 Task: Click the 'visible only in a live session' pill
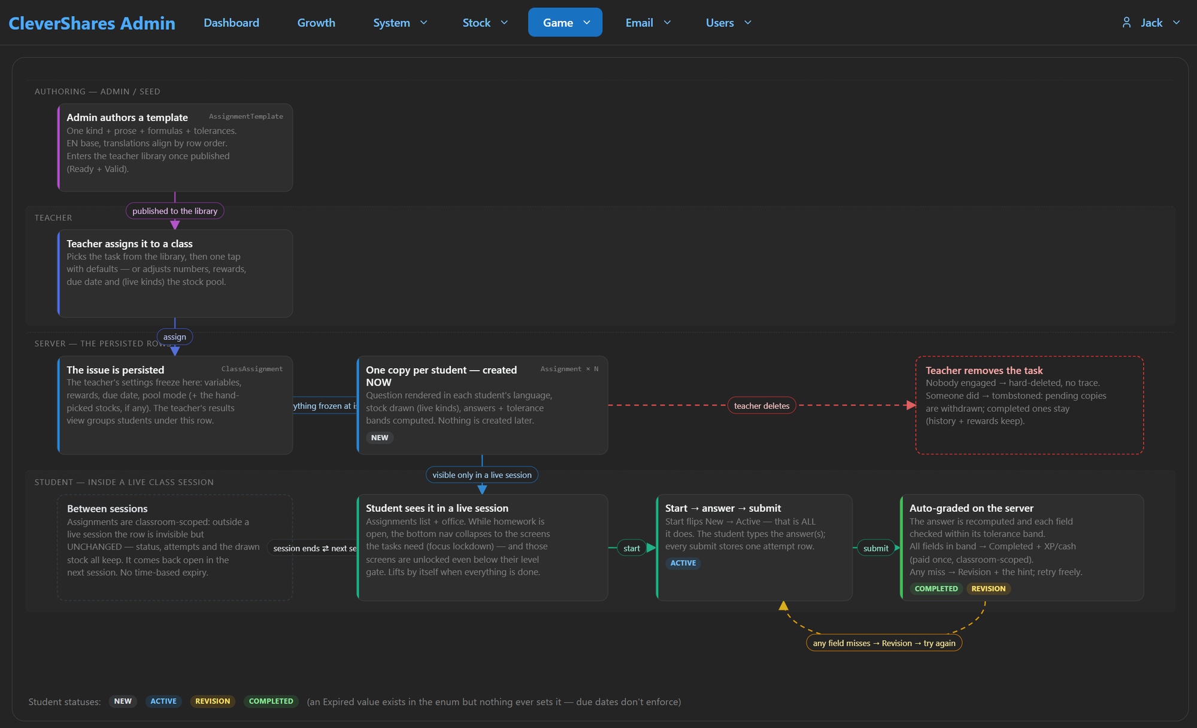click(x=482, y=475)
